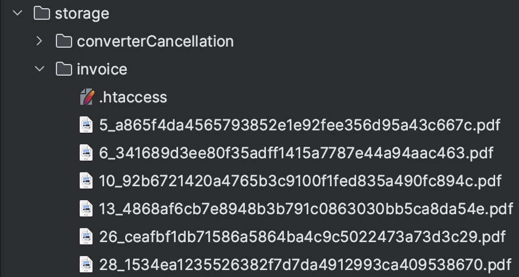Click PDF icon for file starting 5_a865f4
This screenshot has height=277, width=519.
click(86, 125)
